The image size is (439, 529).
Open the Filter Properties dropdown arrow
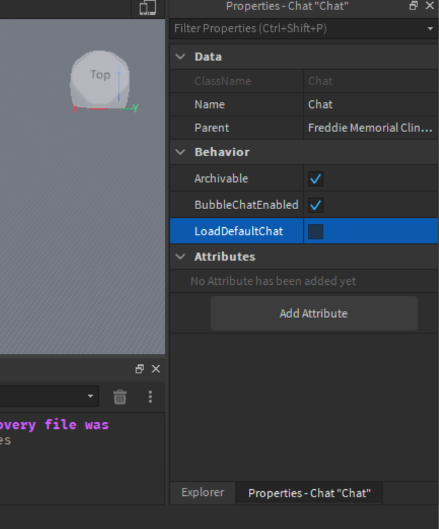[x=430, y=28]
